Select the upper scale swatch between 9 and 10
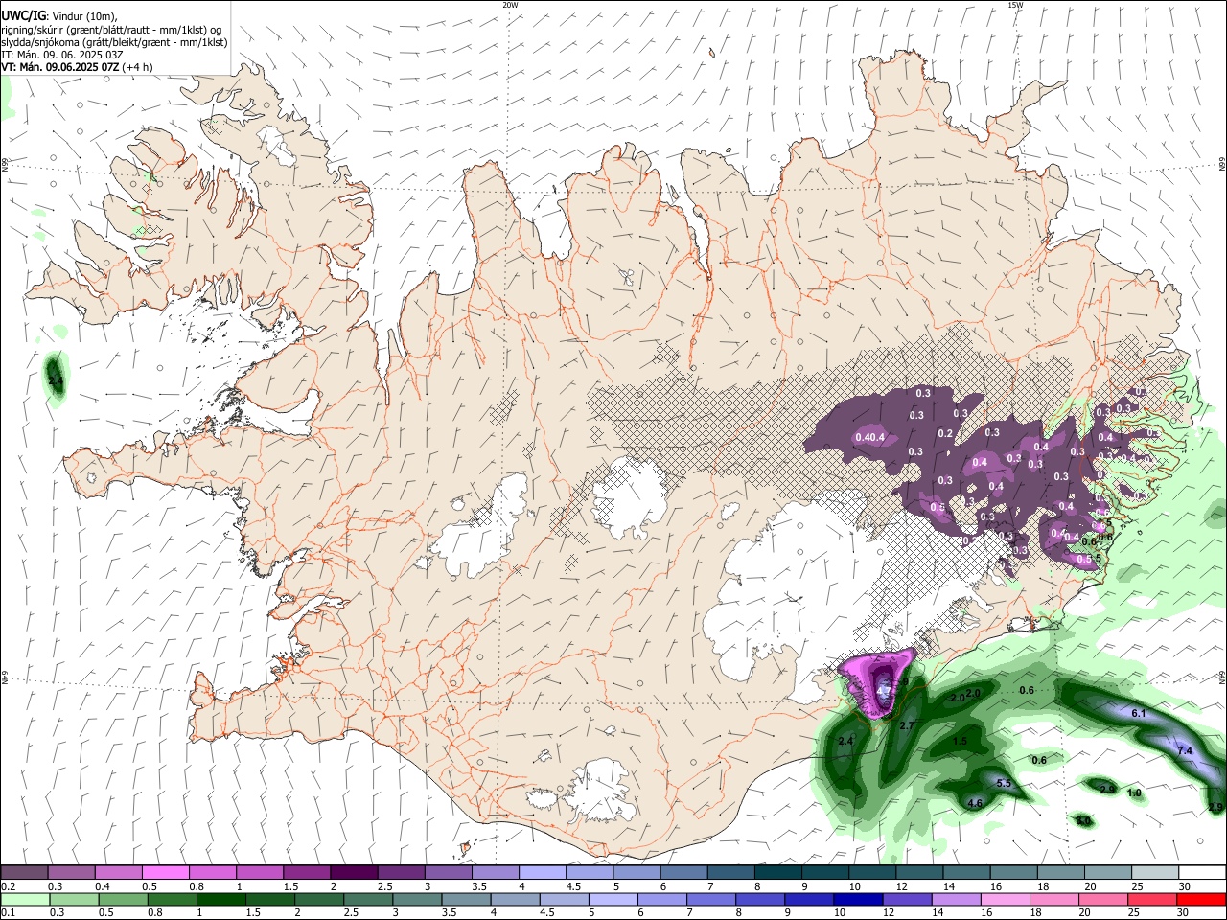The height and width of the screenshot is (920, 1227). (826, 872)
